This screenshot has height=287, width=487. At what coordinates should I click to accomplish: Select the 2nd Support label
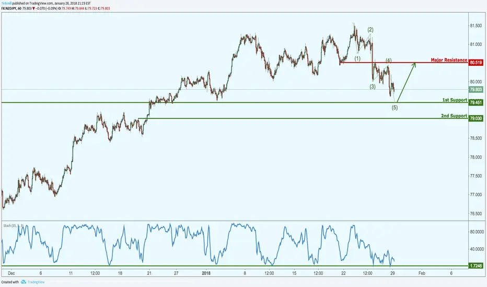pos(454,116)
